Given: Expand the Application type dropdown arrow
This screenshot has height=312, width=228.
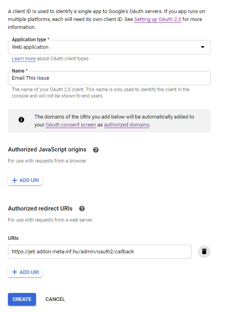Looking at the screenshot, I should coord(202,47).
